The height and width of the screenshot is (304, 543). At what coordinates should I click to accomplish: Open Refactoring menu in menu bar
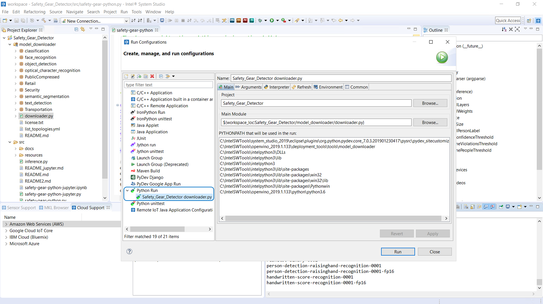[x=35, y=12]
